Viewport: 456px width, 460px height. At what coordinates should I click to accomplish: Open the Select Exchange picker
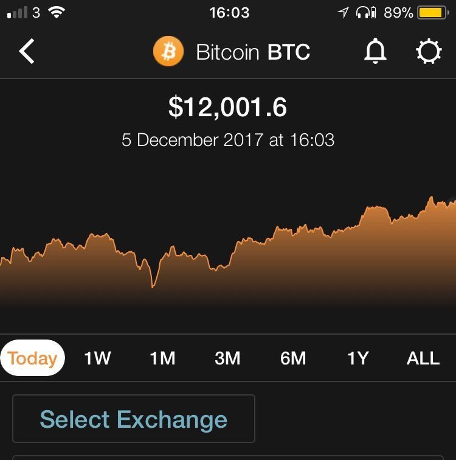pyautogui.click(x=134, y=419)
